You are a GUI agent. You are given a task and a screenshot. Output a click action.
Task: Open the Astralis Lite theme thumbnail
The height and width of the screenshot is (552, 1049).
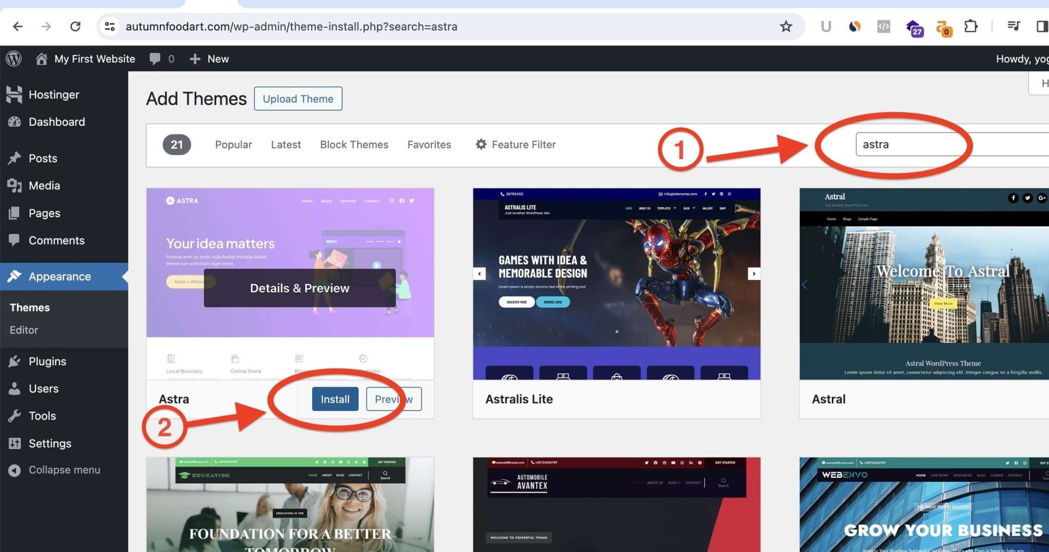[x=617, y=284]
